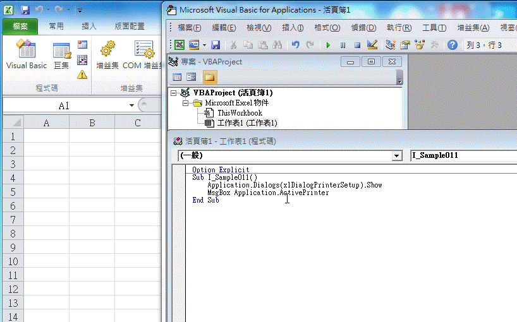Click the Reset stop button
Viewport: 517px width, 322px height.
pos(357,45)
